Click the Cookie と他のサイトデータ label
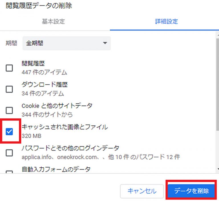Image resolution: width=219 pixels, height=201 pixels. pos(57,106)
